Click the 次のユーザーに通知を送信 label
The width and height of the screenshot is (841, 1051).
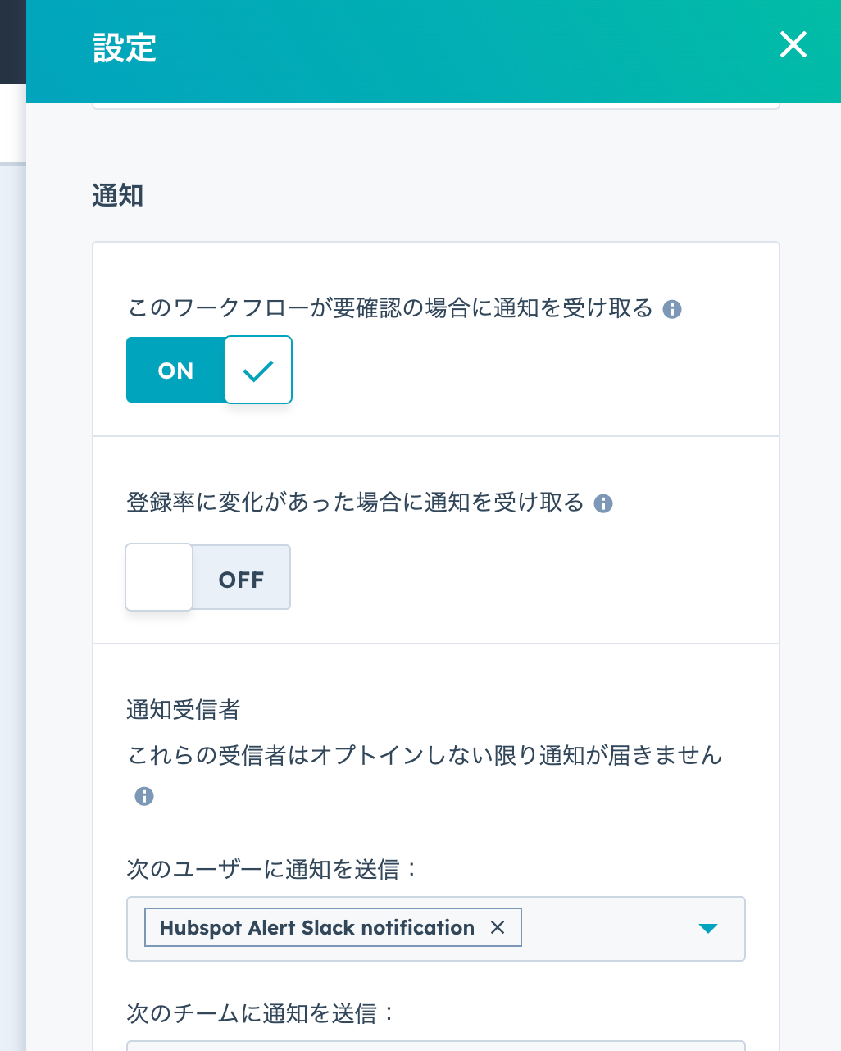coord(272,868)
